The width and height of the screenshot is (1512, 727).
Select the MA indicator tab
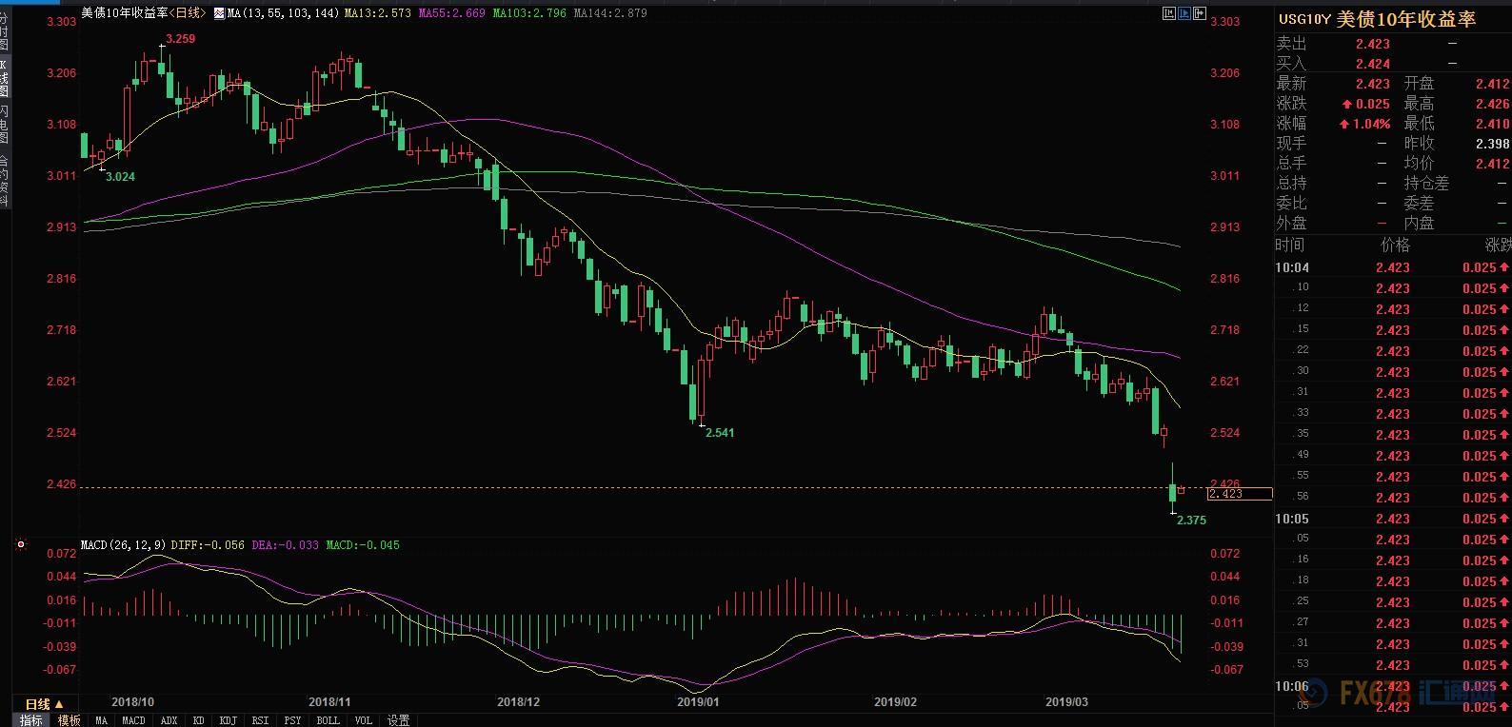102,720
